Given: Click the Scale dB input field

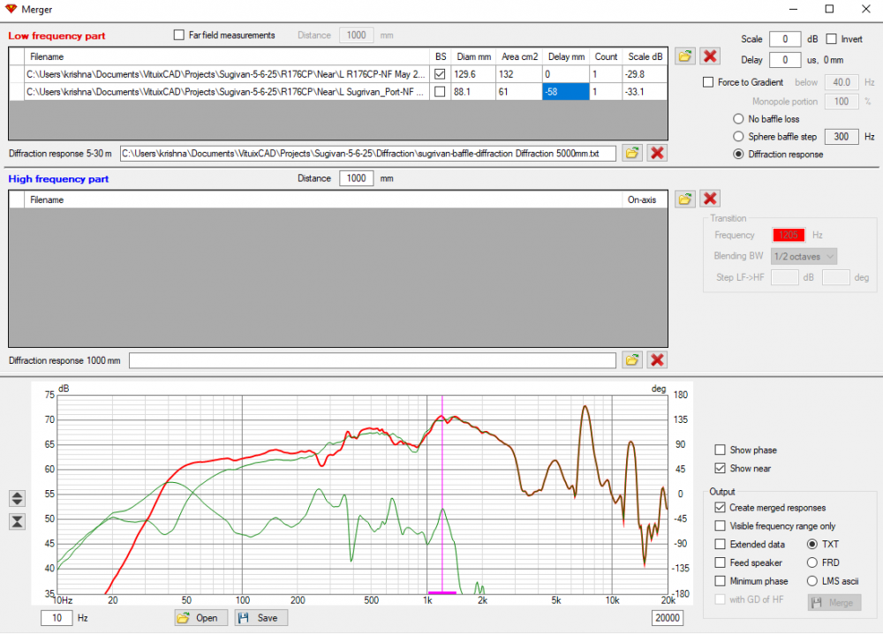Looking at the screenshot, I should point(784,40).
